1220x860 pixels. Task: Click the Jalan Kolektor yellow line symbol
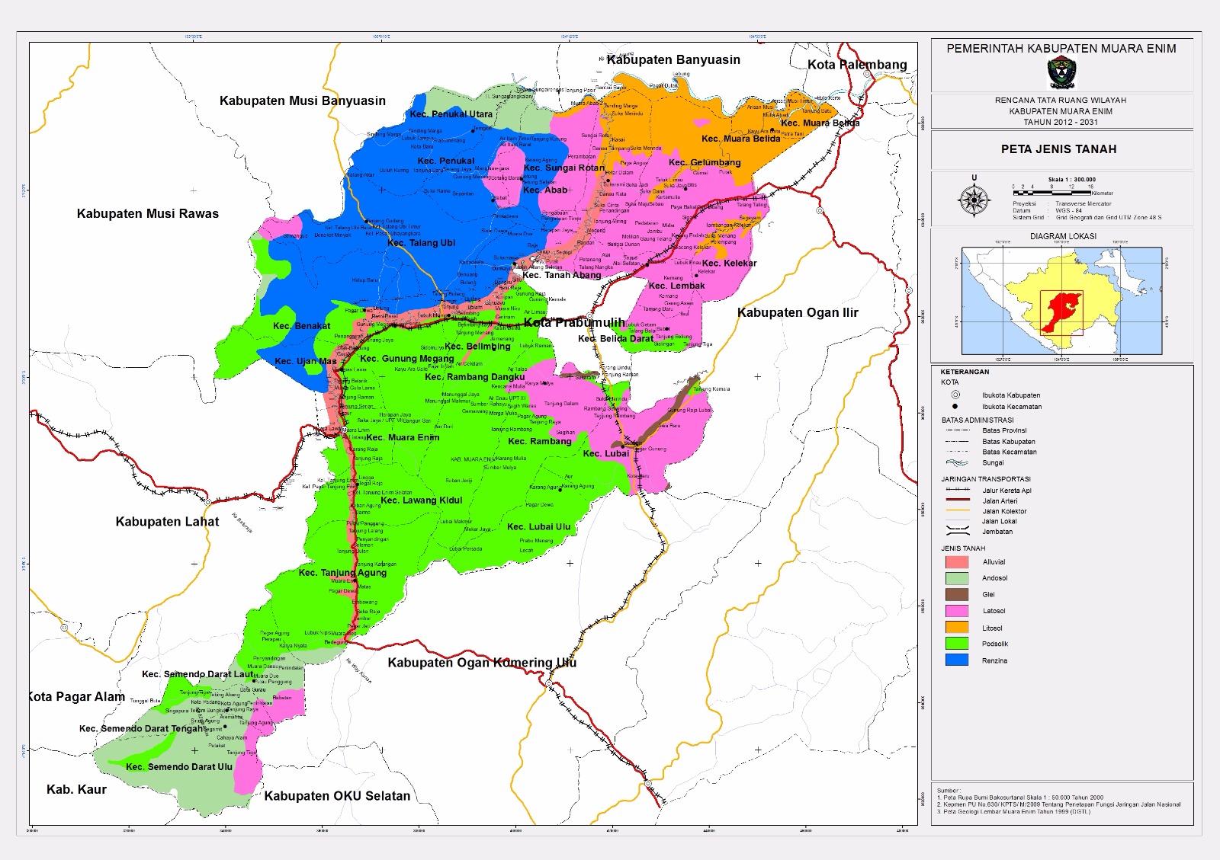click(x=957, y=510)
